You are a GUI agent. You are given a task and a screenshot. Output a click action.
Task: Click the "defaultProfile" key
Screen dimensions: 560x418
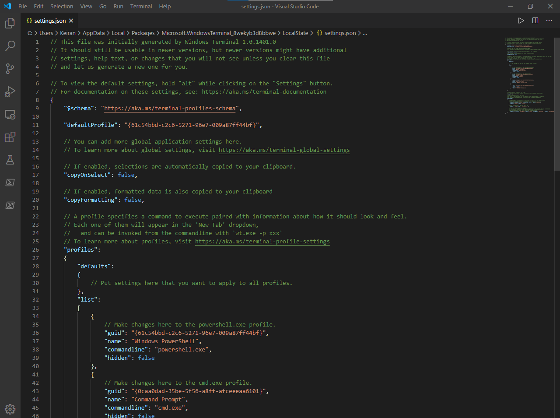tap(91, 125)
